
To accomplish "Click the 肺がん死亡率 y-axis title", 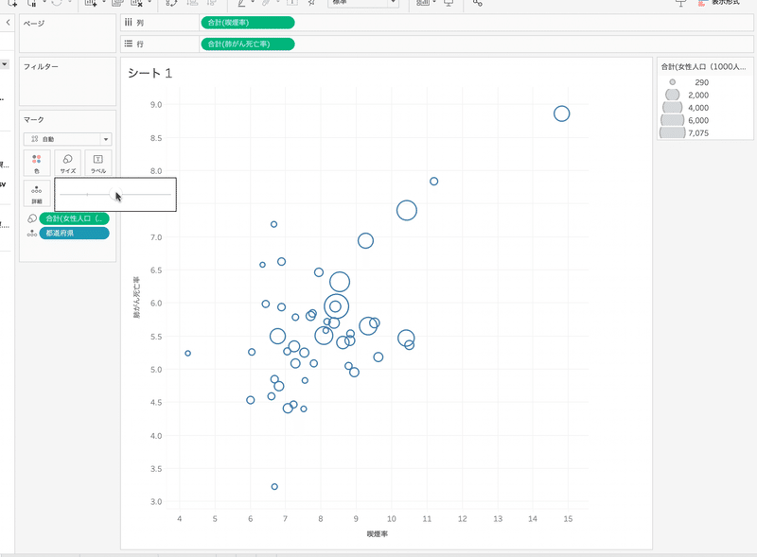I will [136, 297].
